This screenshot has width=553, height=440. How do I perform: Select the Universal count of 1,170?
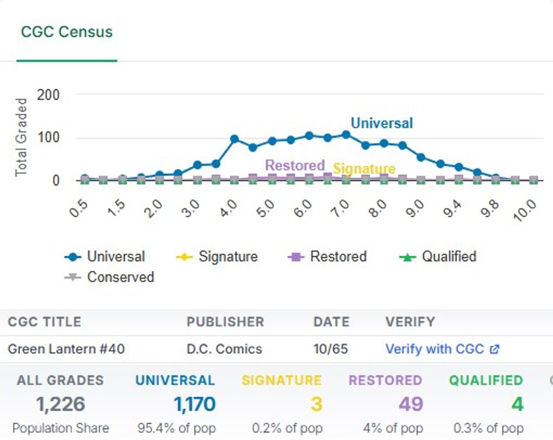[195, 405]
